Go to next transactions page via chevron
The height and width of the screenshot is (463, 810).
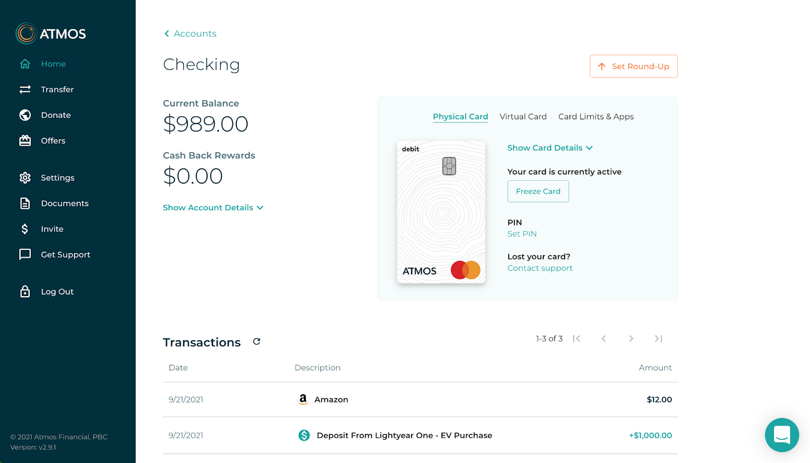(x=631, y=339)
